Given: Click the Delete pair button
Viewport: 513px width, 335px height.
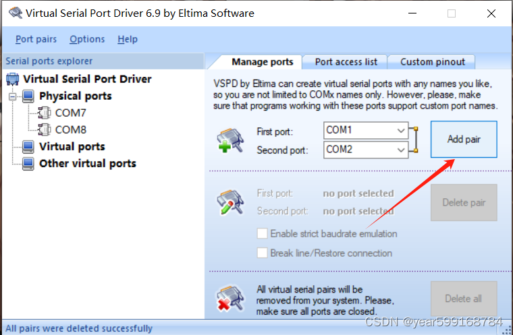Looking at the screenshot, I should click(464, 202).
